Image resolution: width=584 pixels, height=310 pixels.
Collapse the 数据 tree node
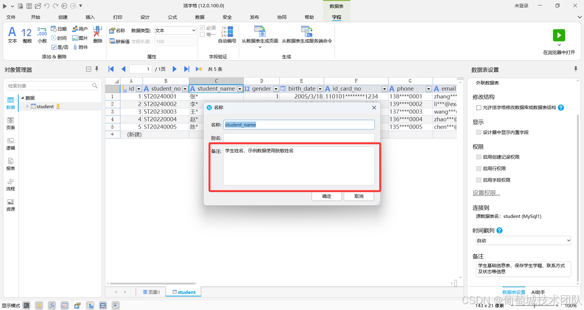22,98
